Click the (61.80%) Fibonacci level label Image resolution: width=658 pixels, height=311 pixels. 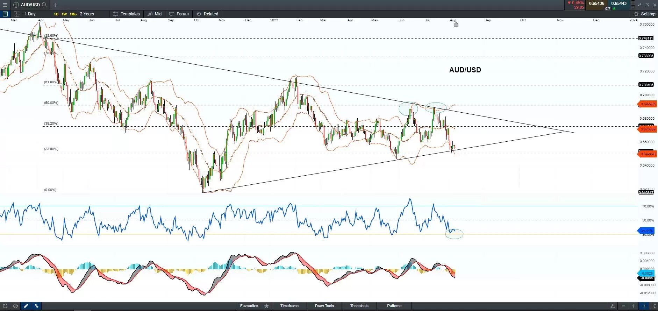[x=51, y=82]
